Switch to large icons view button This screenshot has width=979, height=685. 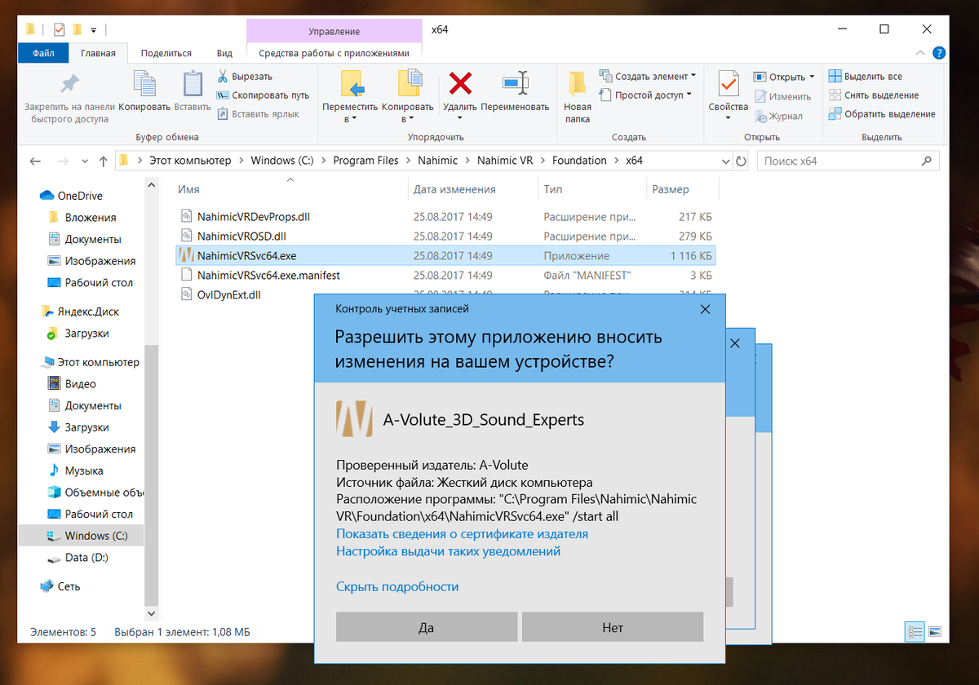pos(935,631)
